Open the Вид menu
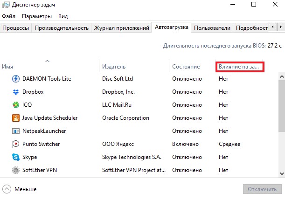285x200 pixels. tap(63, 16)
